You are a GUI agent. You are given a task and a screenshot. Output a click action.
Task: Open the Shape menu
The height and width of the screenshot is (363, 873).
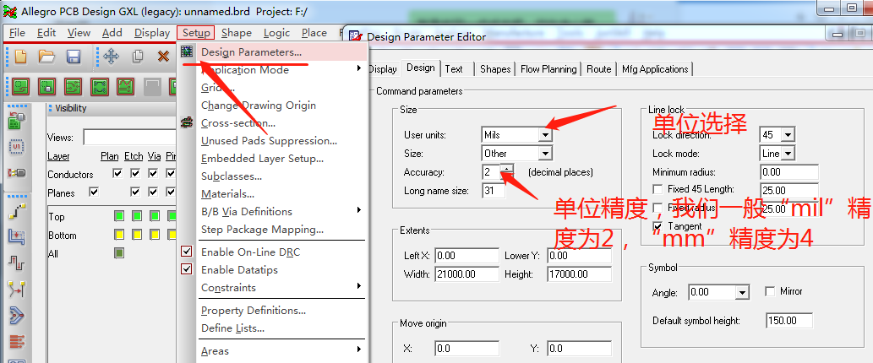tap(236, 33)
